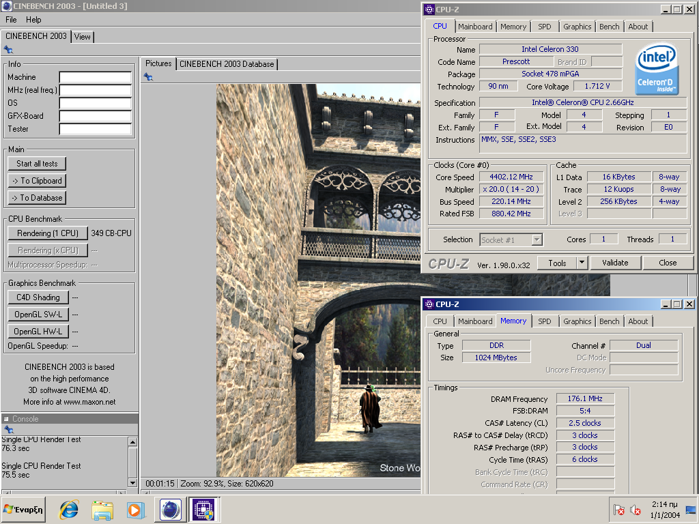
Task: Click the console scrollbar down arrow
Action: coord(132,482)
